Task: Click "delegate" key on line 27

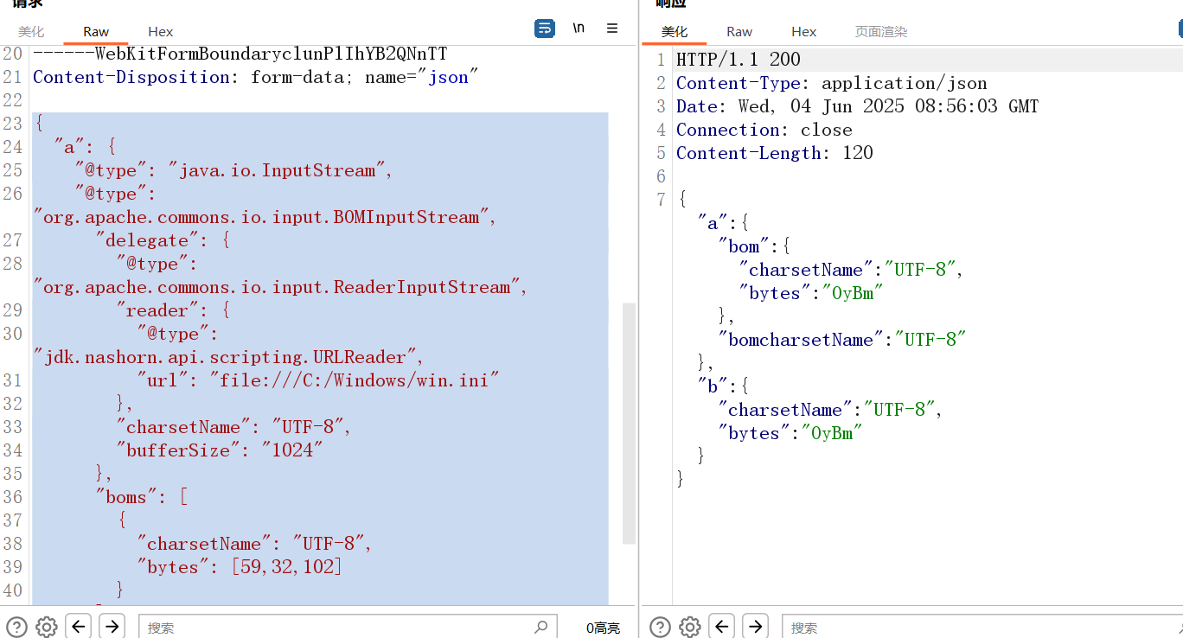Action: 147,240
